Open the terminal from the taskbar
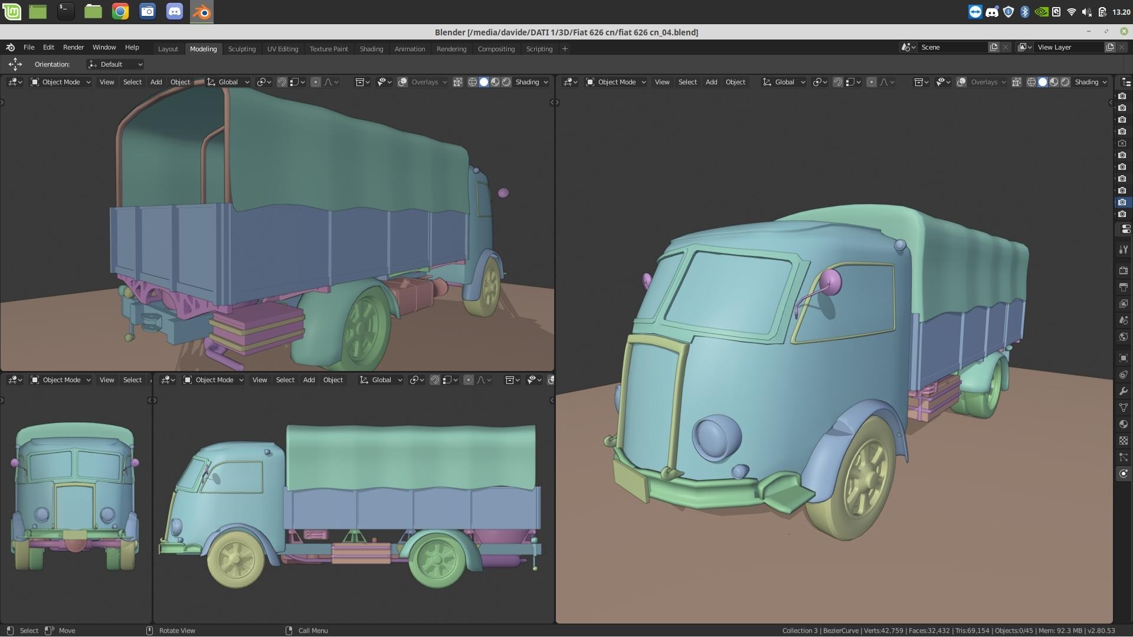The image size is (1133, 637). point(66,11)
